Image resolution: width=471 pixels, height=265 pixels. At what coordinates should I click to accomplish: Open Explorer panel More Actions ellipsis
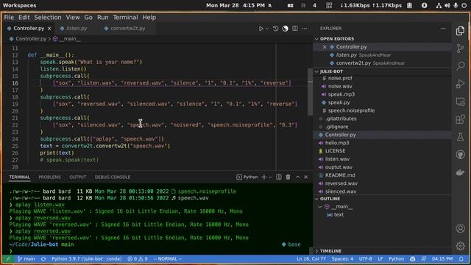[443, 29]
